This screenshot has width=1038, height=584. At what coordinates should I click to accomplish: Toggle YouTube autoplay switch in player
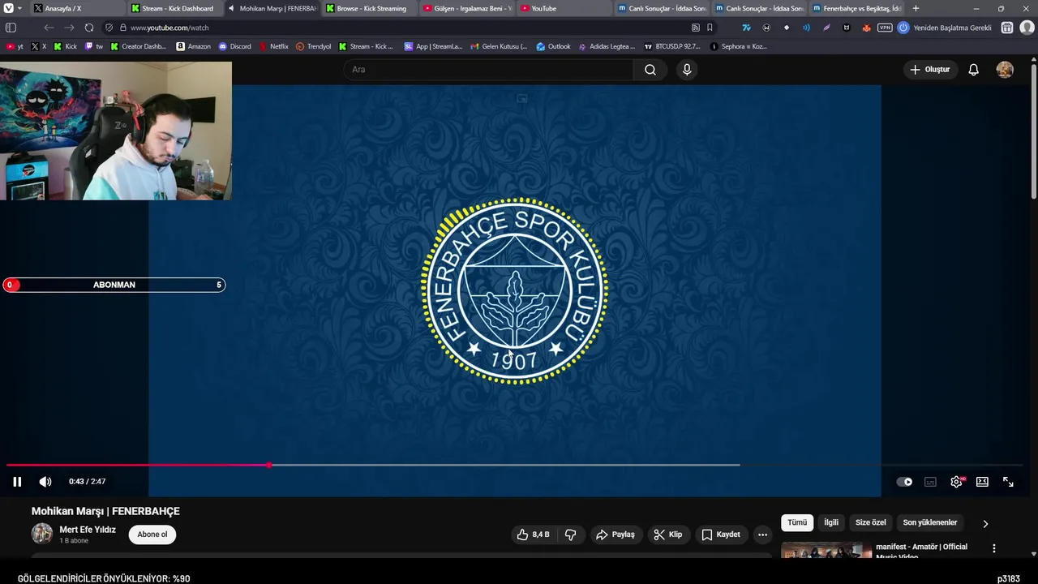(904, 482)
